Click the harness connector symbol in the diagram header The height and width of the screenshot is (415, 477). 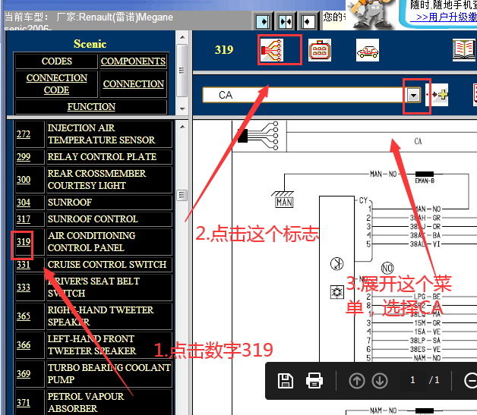258,136
